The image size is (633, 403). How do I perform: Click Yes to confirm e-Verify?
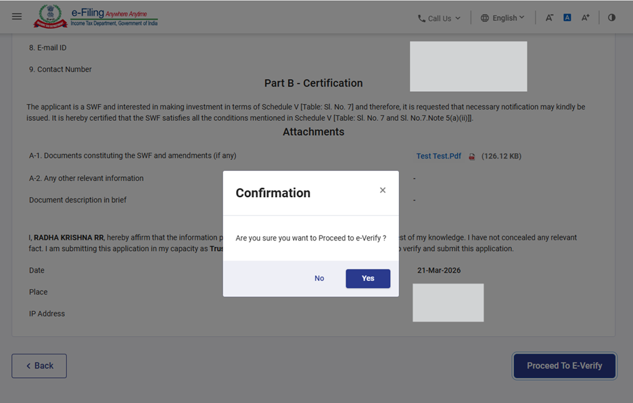tap(368, 278)
